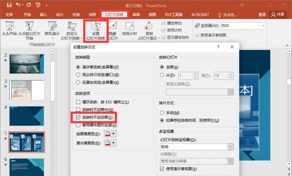The image size is (292, 176).
Task: Enable 循环放映 loop checkbox
Action: pos(78,102)
